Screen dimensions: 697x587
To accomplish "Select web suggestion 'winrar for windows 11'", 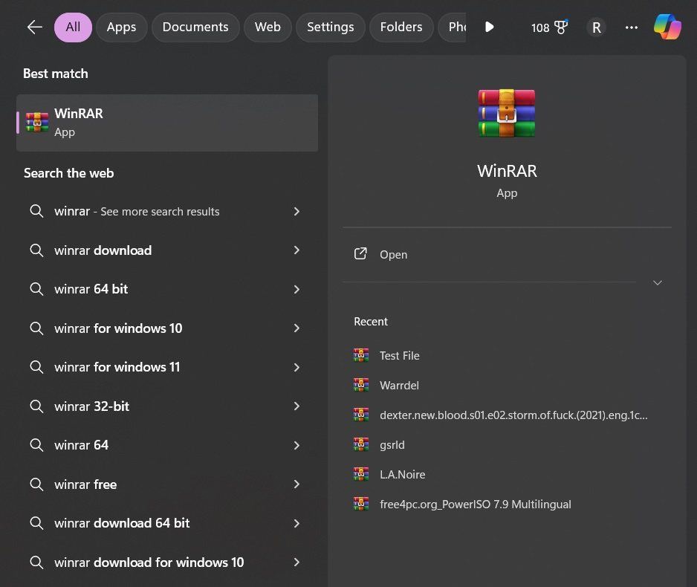I will click(167, 367).
